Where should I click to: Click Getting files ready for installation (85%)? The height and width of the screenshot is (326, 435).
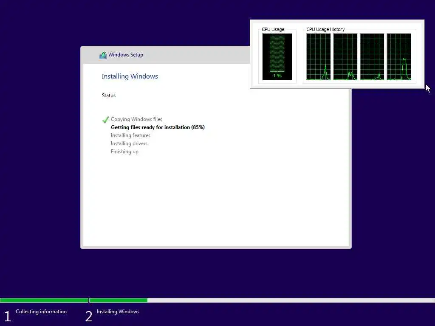pos(158,127)
